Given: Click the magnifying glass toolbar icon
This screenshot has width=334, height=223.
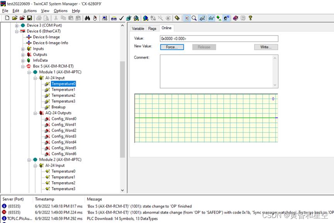Looking at the screenshot, I should point(194,18).
